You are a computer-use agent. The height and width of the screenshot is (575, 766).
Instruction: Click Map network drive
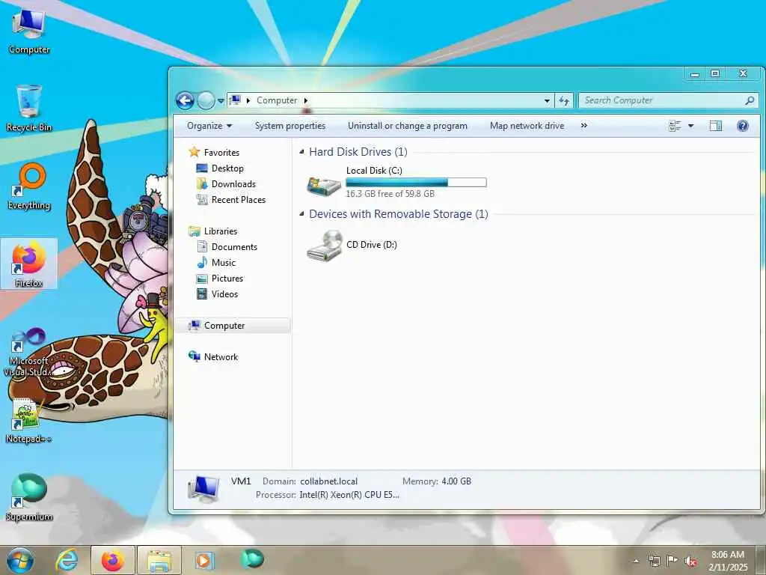point(527,126)
